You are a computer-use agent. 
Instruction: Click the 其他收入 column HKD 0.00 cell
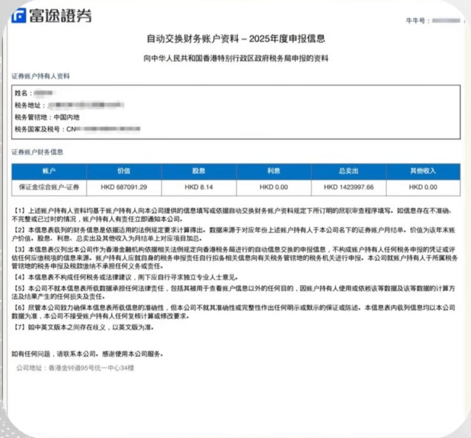pyautogui.click(x=423, y=188)
